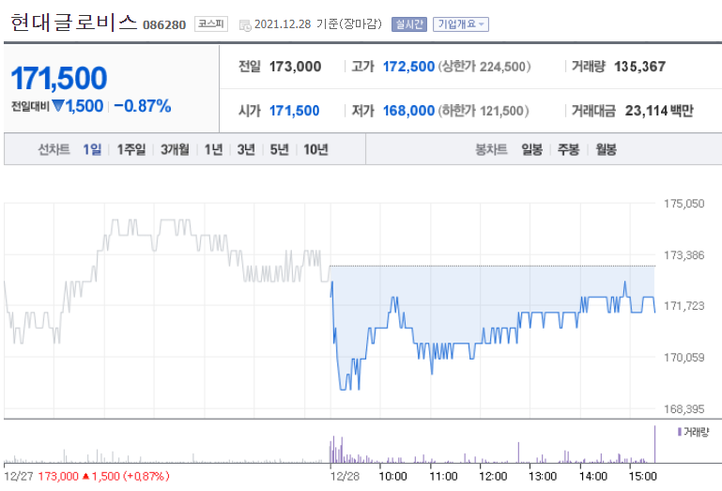
Task: Click the 상한가 224,500 text
Action: (x=484, y=67)
